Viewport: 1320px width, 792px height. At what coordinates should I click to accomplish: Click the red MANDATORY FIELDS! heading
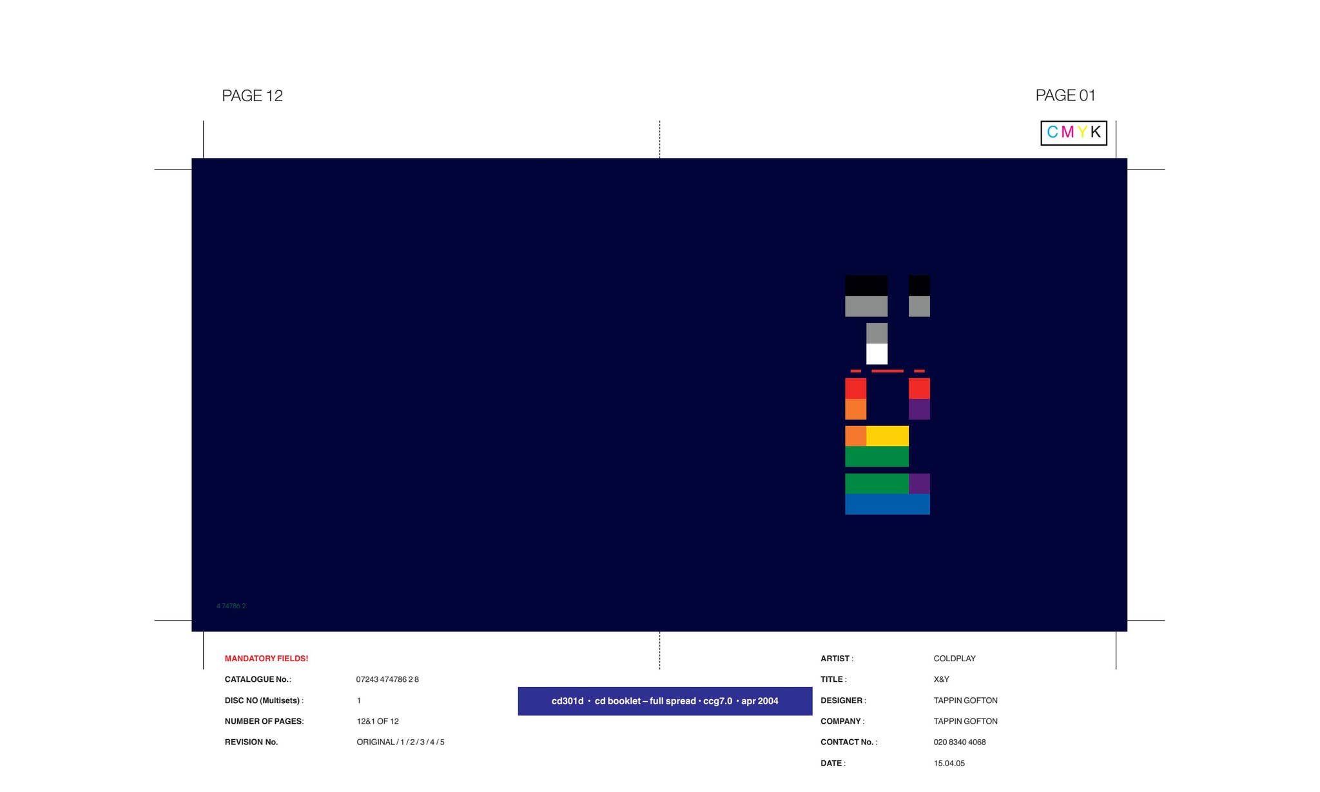tap(266, 659)
